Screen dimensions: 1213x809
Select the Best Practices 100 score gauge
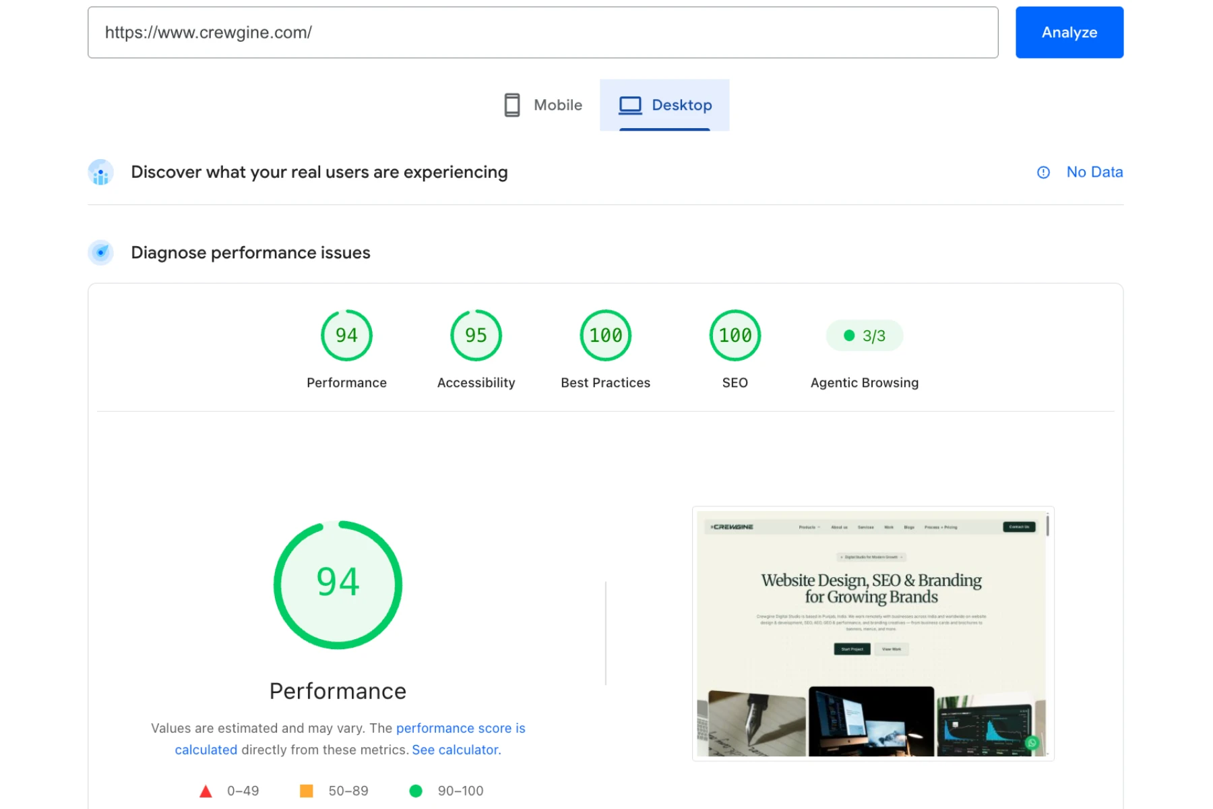605,335
